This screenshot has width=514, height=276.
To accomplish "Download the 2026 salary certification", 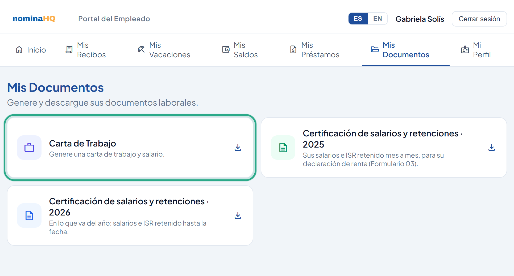I will click(238, 215).
